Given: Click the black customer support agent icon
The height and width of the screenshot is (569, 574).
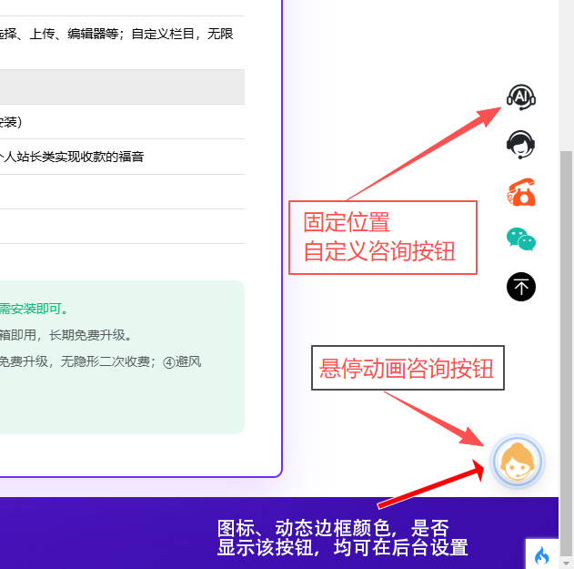Looking at the screenshot, I should click(x=520, y=145).
